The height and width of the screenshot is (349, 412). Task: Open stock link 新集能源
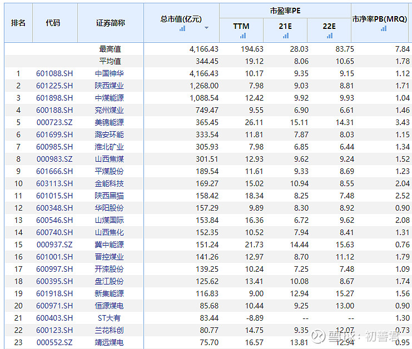(110, 293)
